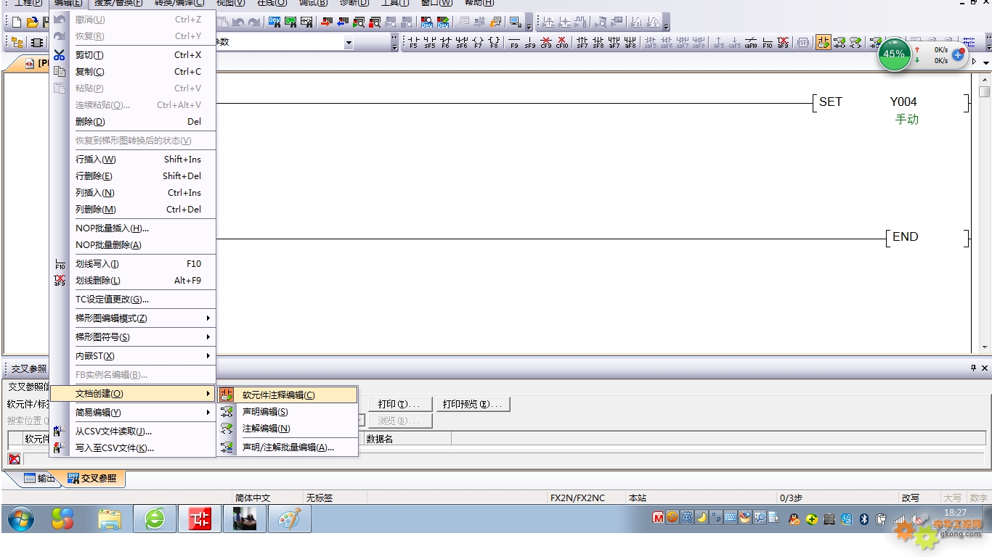
Task: Select 写入至CSV文件(K) menu entry
Action: click(x=133, y=448)
